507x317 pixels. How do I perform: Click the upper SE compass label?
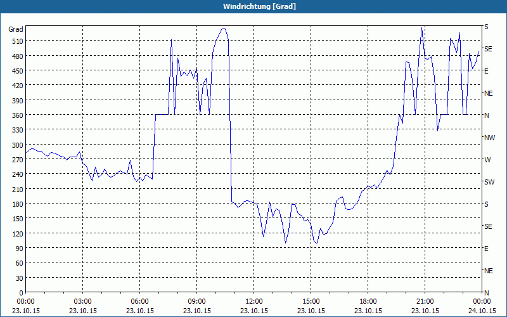tap(488, 49)
